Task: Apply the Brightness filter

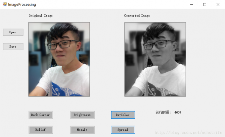Action: tap(82, 115)
